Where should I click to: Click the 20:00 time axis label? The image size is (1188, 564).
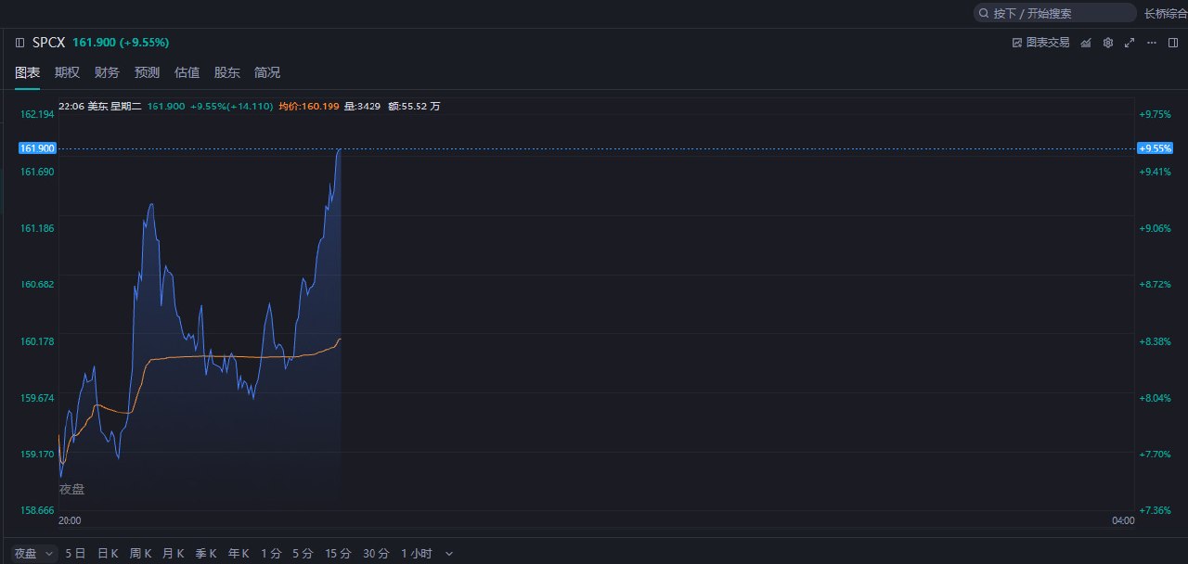pyautogui.click(x=70, y=521)
